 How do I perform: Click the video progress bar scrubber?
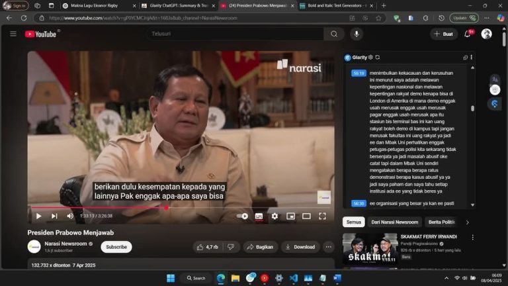point(166,207)
